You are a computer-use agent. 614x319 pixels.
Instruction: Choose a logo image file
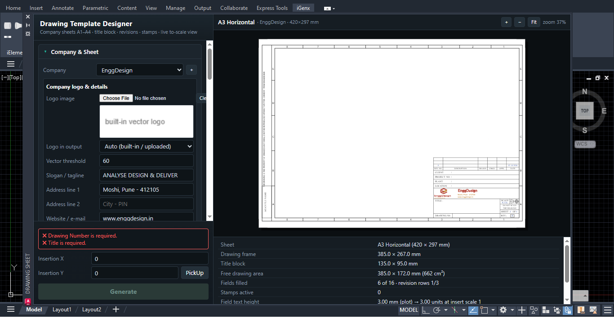click(x=116, y=98)
